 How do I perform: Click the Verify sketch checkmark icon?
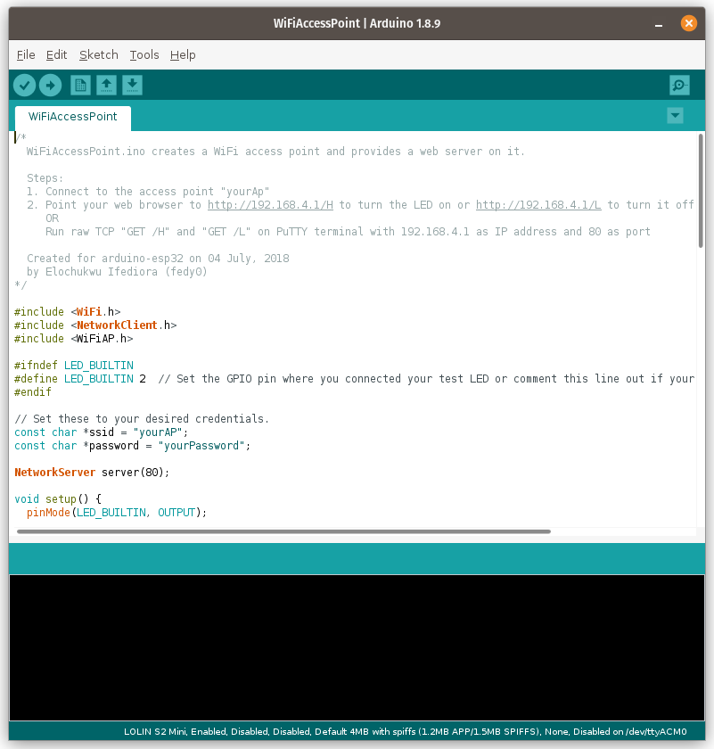24,86
